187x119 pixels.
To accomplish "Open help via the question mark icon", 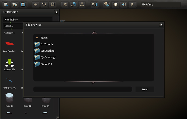I will (x=115, y=5).
